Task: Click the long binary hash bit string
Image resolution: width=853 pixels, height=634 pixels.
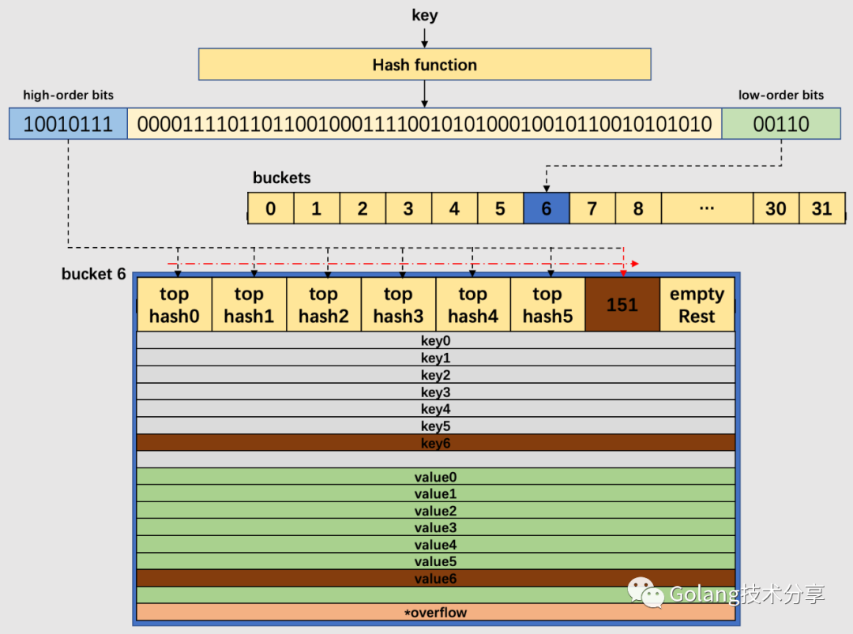Action: click(430, 123)
